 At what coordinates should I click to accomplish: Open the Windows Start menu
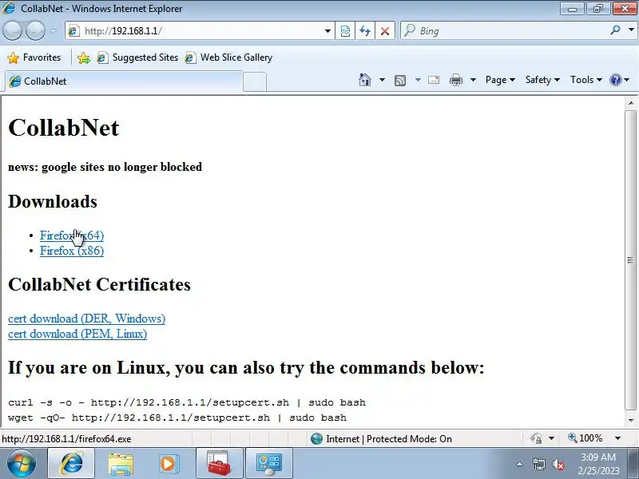tap(21, 464)
